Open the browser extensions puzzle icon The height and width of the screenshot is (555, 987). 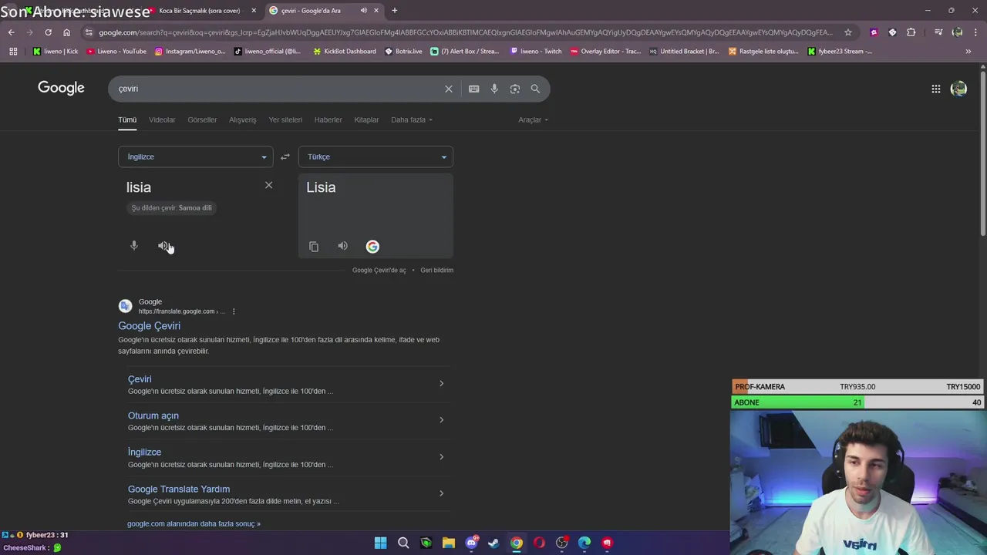coord(911,32)
